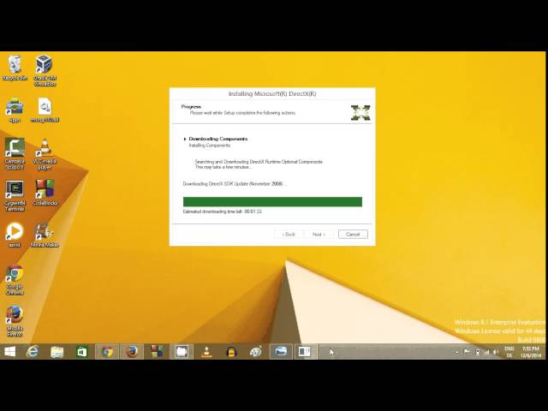Click the "Installing Microsoft(R) DirectX(R)" title
The width and height of the screenshot is (548, 411).
pyautogui.click(x=272, y=93)
